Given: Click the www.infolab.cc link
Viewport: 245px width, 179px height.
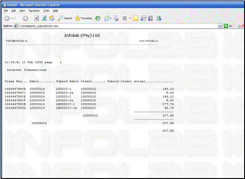Looking at the screenshot, I should (x=149, y=41).
